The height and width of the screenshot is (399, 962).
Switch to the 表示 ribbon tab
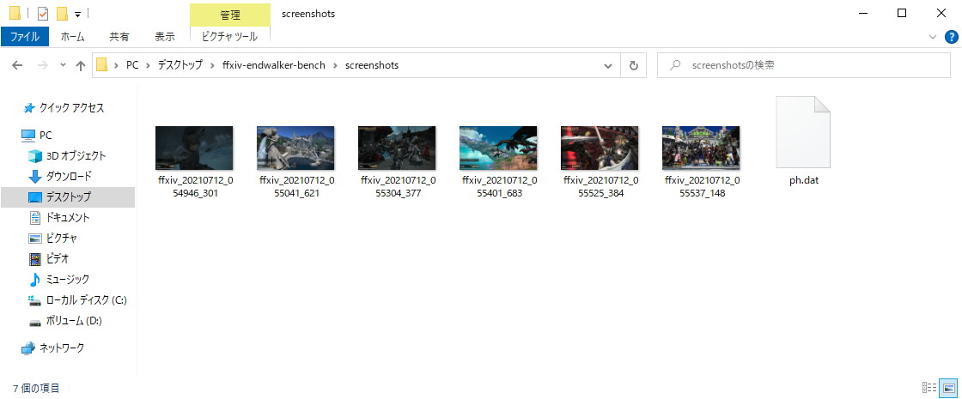164,37
